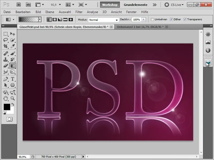Toggle the Transparenz checkbox

(185, 19)
